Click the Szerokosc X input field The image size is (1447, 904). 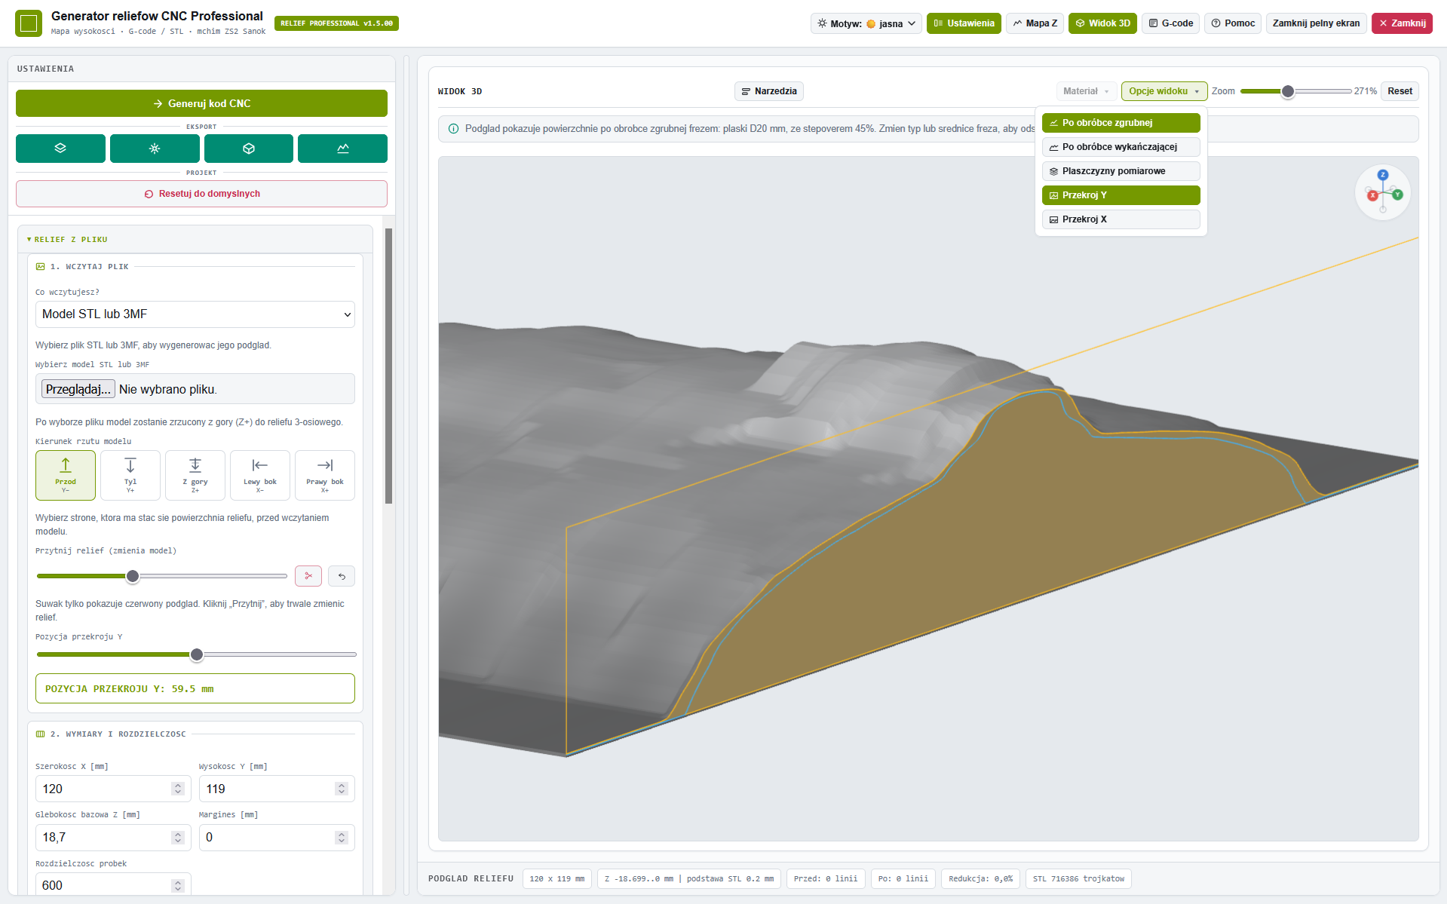[113, 789]
